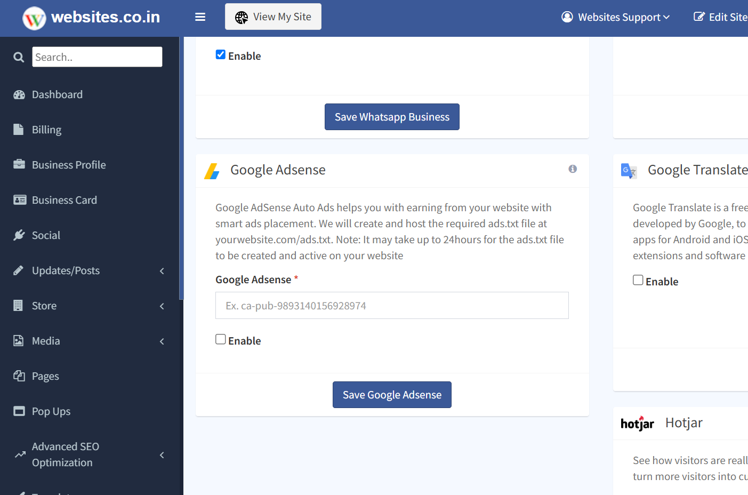Click the Google Adsense logo icon
Image resolution: width=748 pixels, height=495 pixels.
tap(212, 171)
